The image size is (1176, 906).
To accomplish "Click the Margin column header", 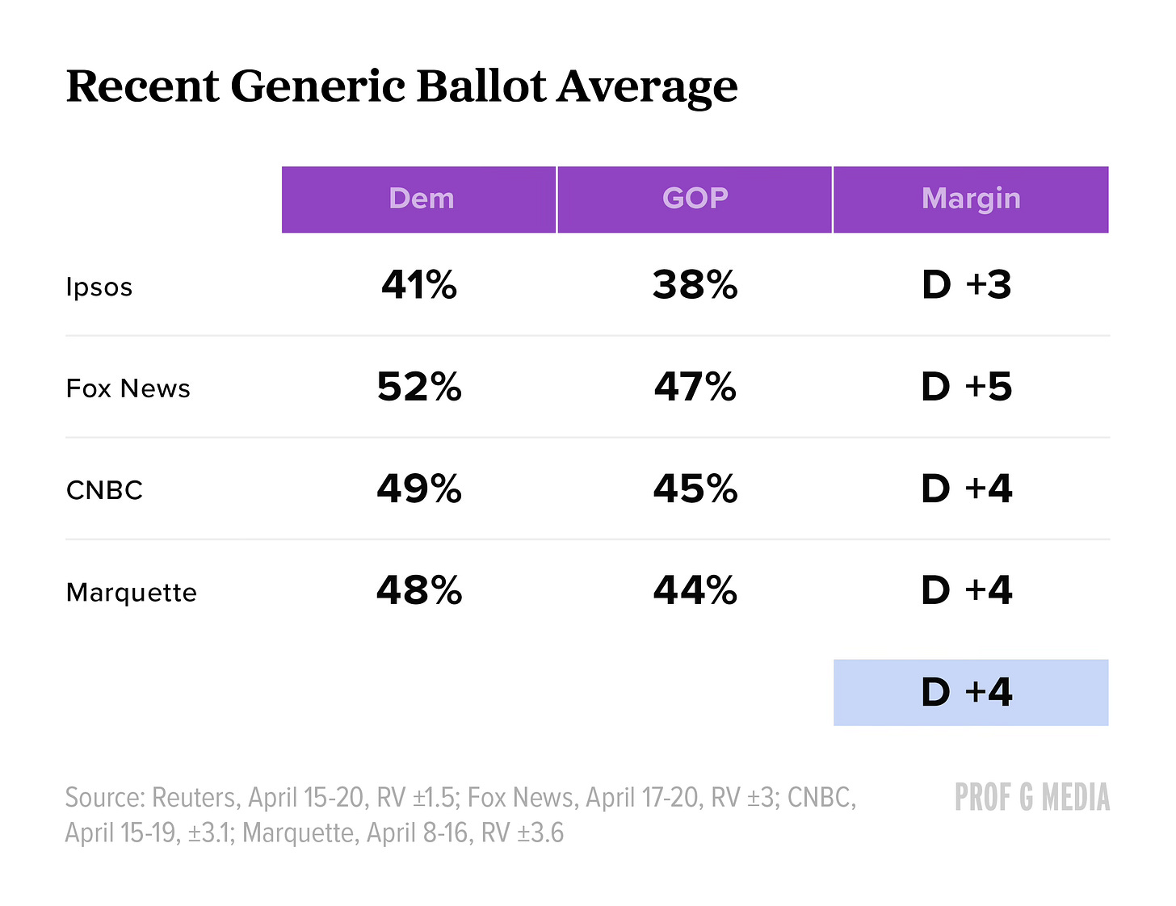I will pos(970,199).
